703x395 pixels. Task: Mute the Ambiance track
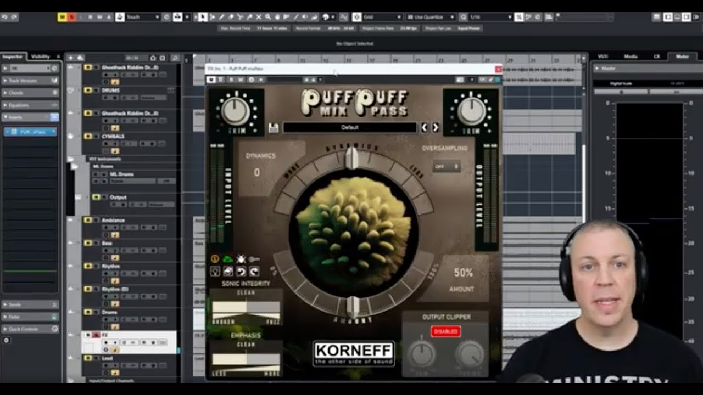pos(87,220)
